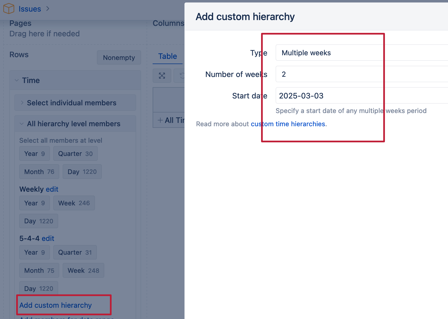Image resolution: width=448 pixels, height=319 pixels.
Task: Click the plus icon before All Time
Action: pos(160,120)
